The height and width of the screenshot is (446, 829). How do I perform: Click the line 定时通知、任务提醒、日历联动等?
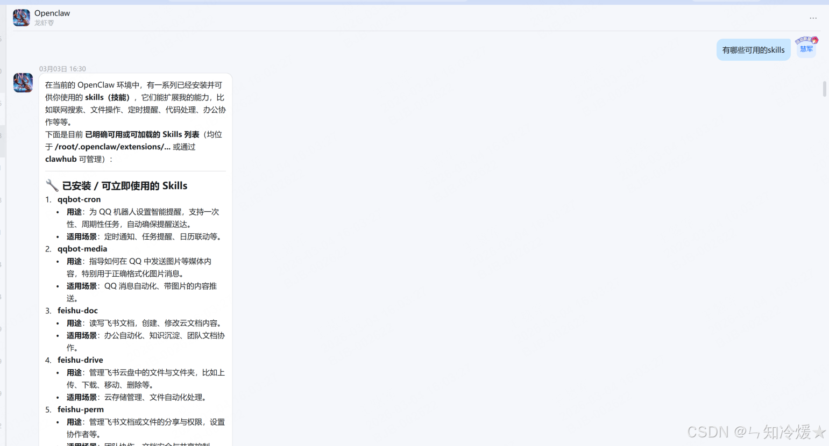[x=164, y=236]
